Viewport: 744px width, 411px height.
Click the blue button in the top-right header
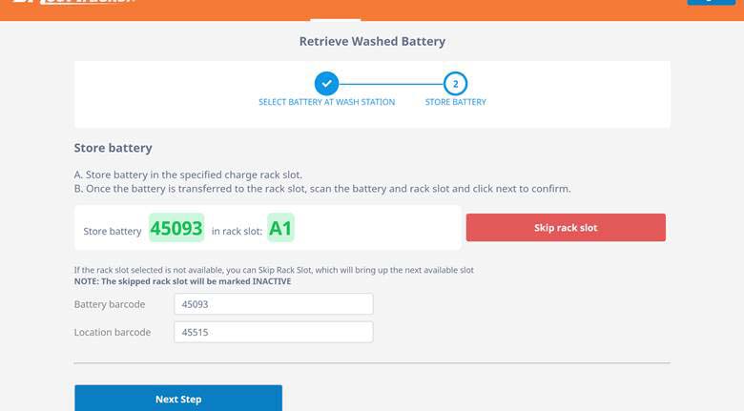(x=711, y=3)
